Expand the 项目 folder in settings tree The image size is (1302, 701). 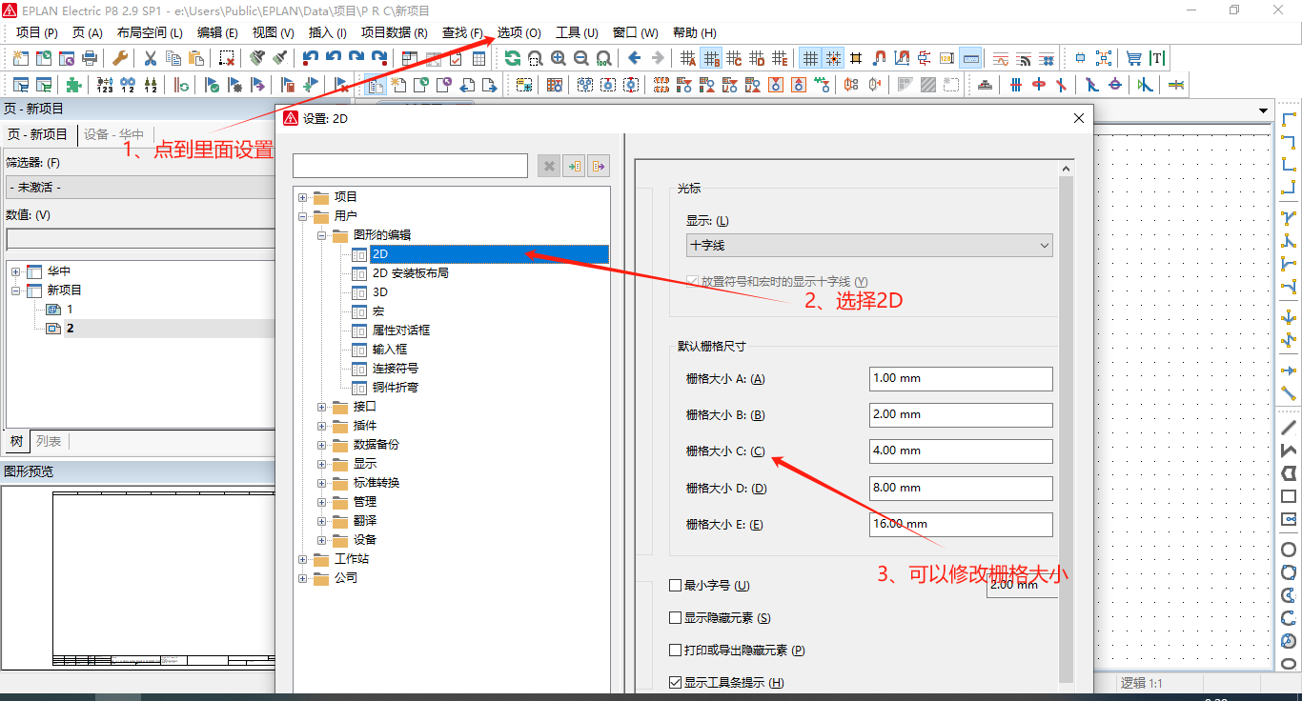coord(303,197)
